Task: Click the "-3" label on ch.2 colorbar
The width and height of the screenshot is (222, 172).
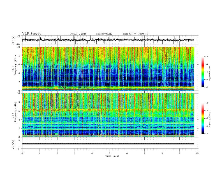Action: 207,103
